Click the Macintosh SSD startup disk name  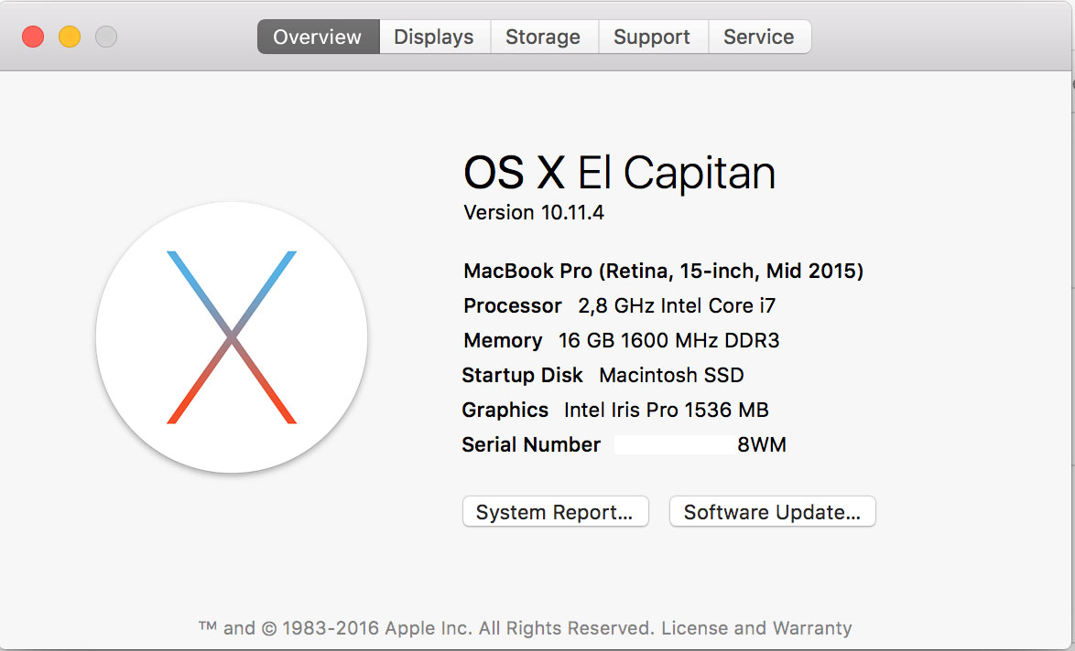[x=671, y=375]
